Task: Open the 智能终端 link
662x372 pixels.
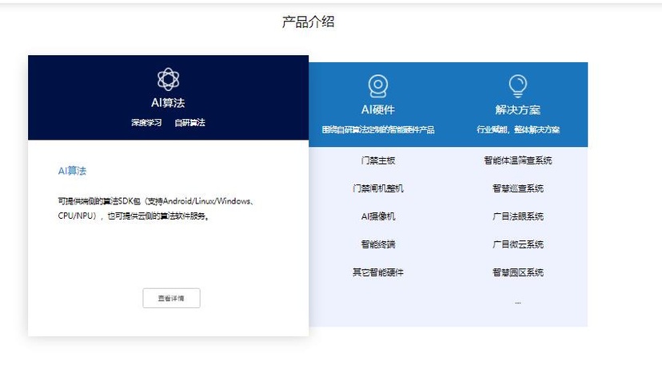Action: point(378,244)
